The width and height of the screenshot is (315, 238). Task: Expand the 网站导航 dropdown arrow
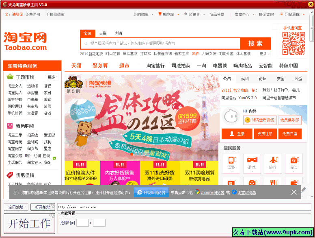[304, 15]
